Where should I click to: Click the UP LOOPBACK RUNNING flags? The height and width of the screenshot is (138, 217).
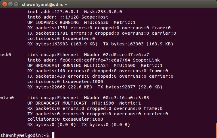pos(53,22)
